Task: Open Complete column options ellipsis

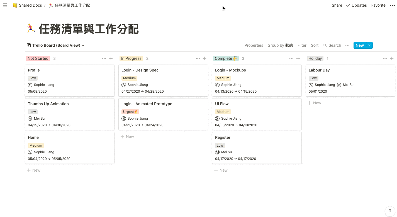Action: click(291, 58)
